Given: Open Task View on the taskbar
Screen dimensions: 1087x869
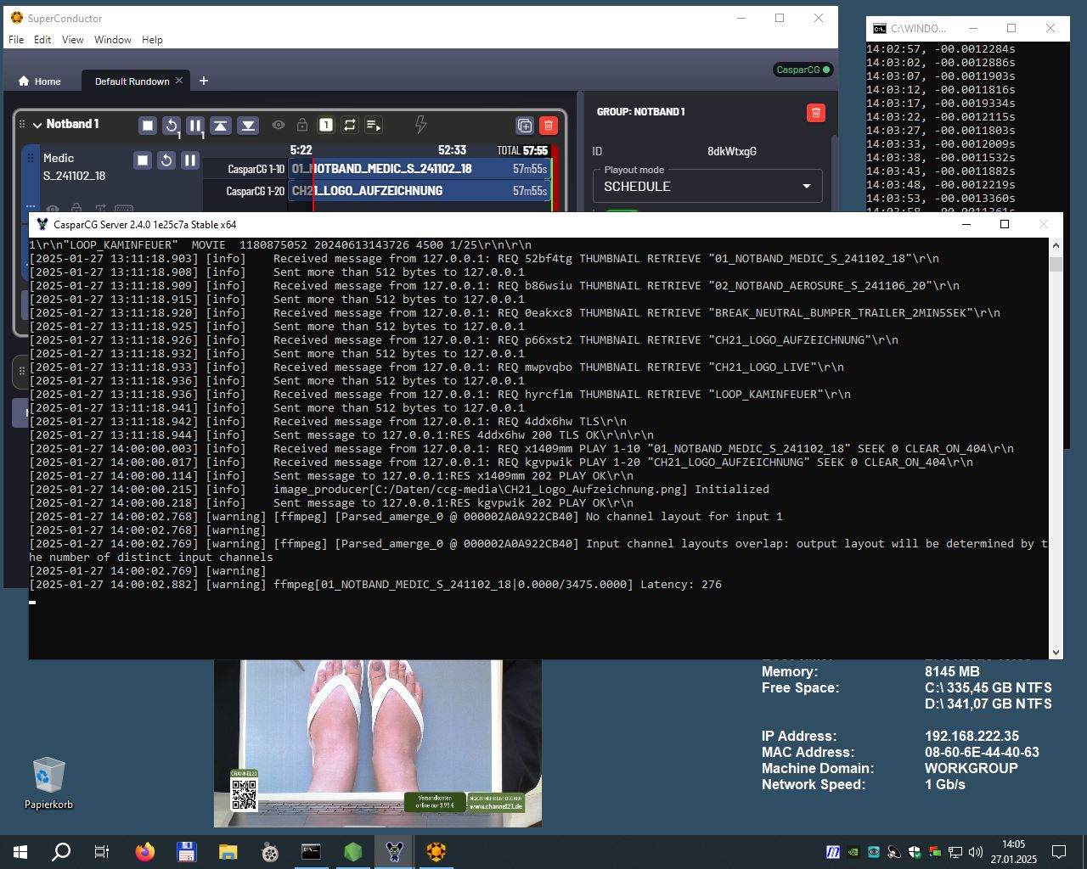Looking at the screenshot, I should click(102, 852).
